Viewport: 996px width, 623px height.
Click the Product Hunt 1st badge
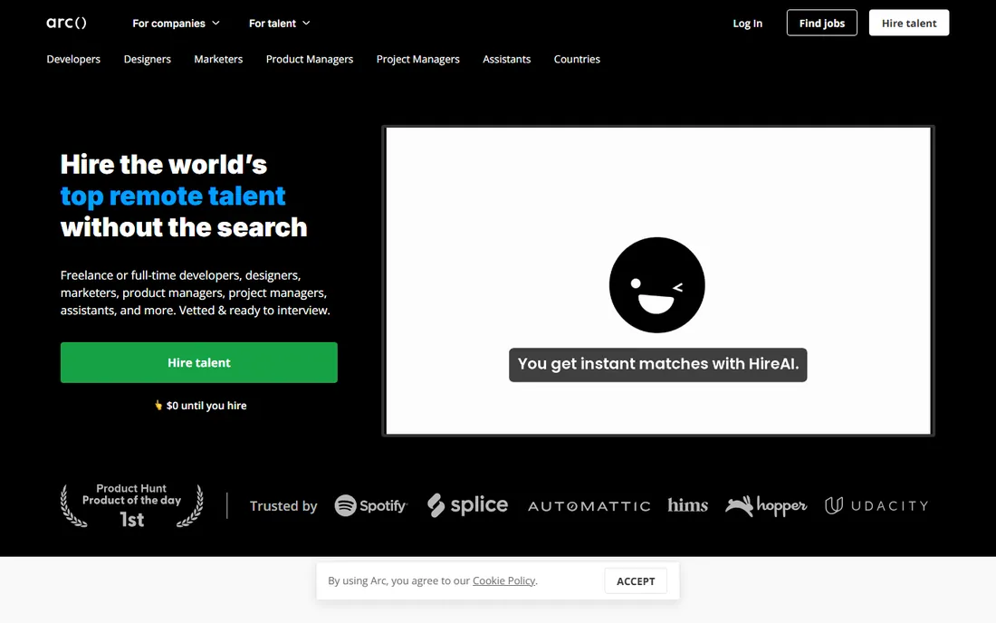point(131,505)
